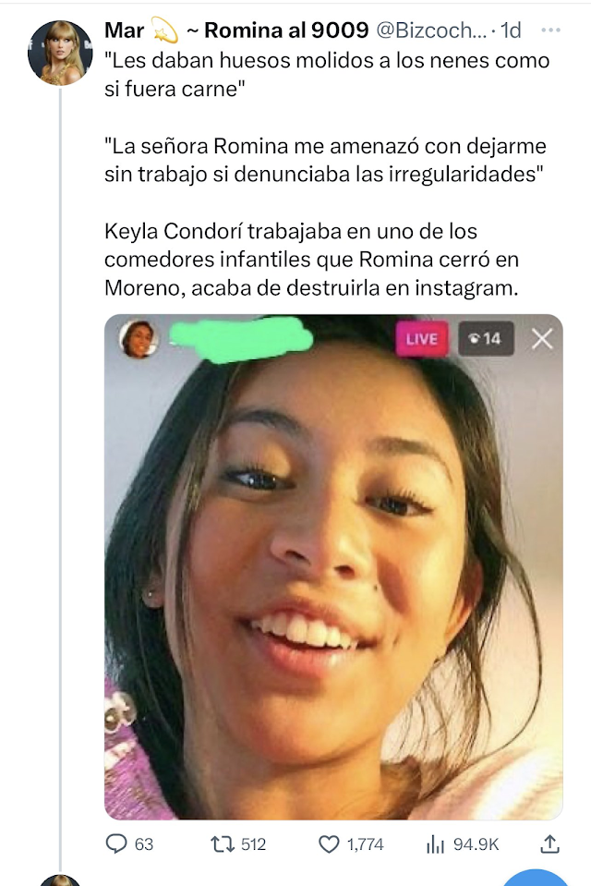Viewport: 591px width, 886px height.
Task: Tap the tweet text about Keyla Condorí
Action: pos(311,260)
